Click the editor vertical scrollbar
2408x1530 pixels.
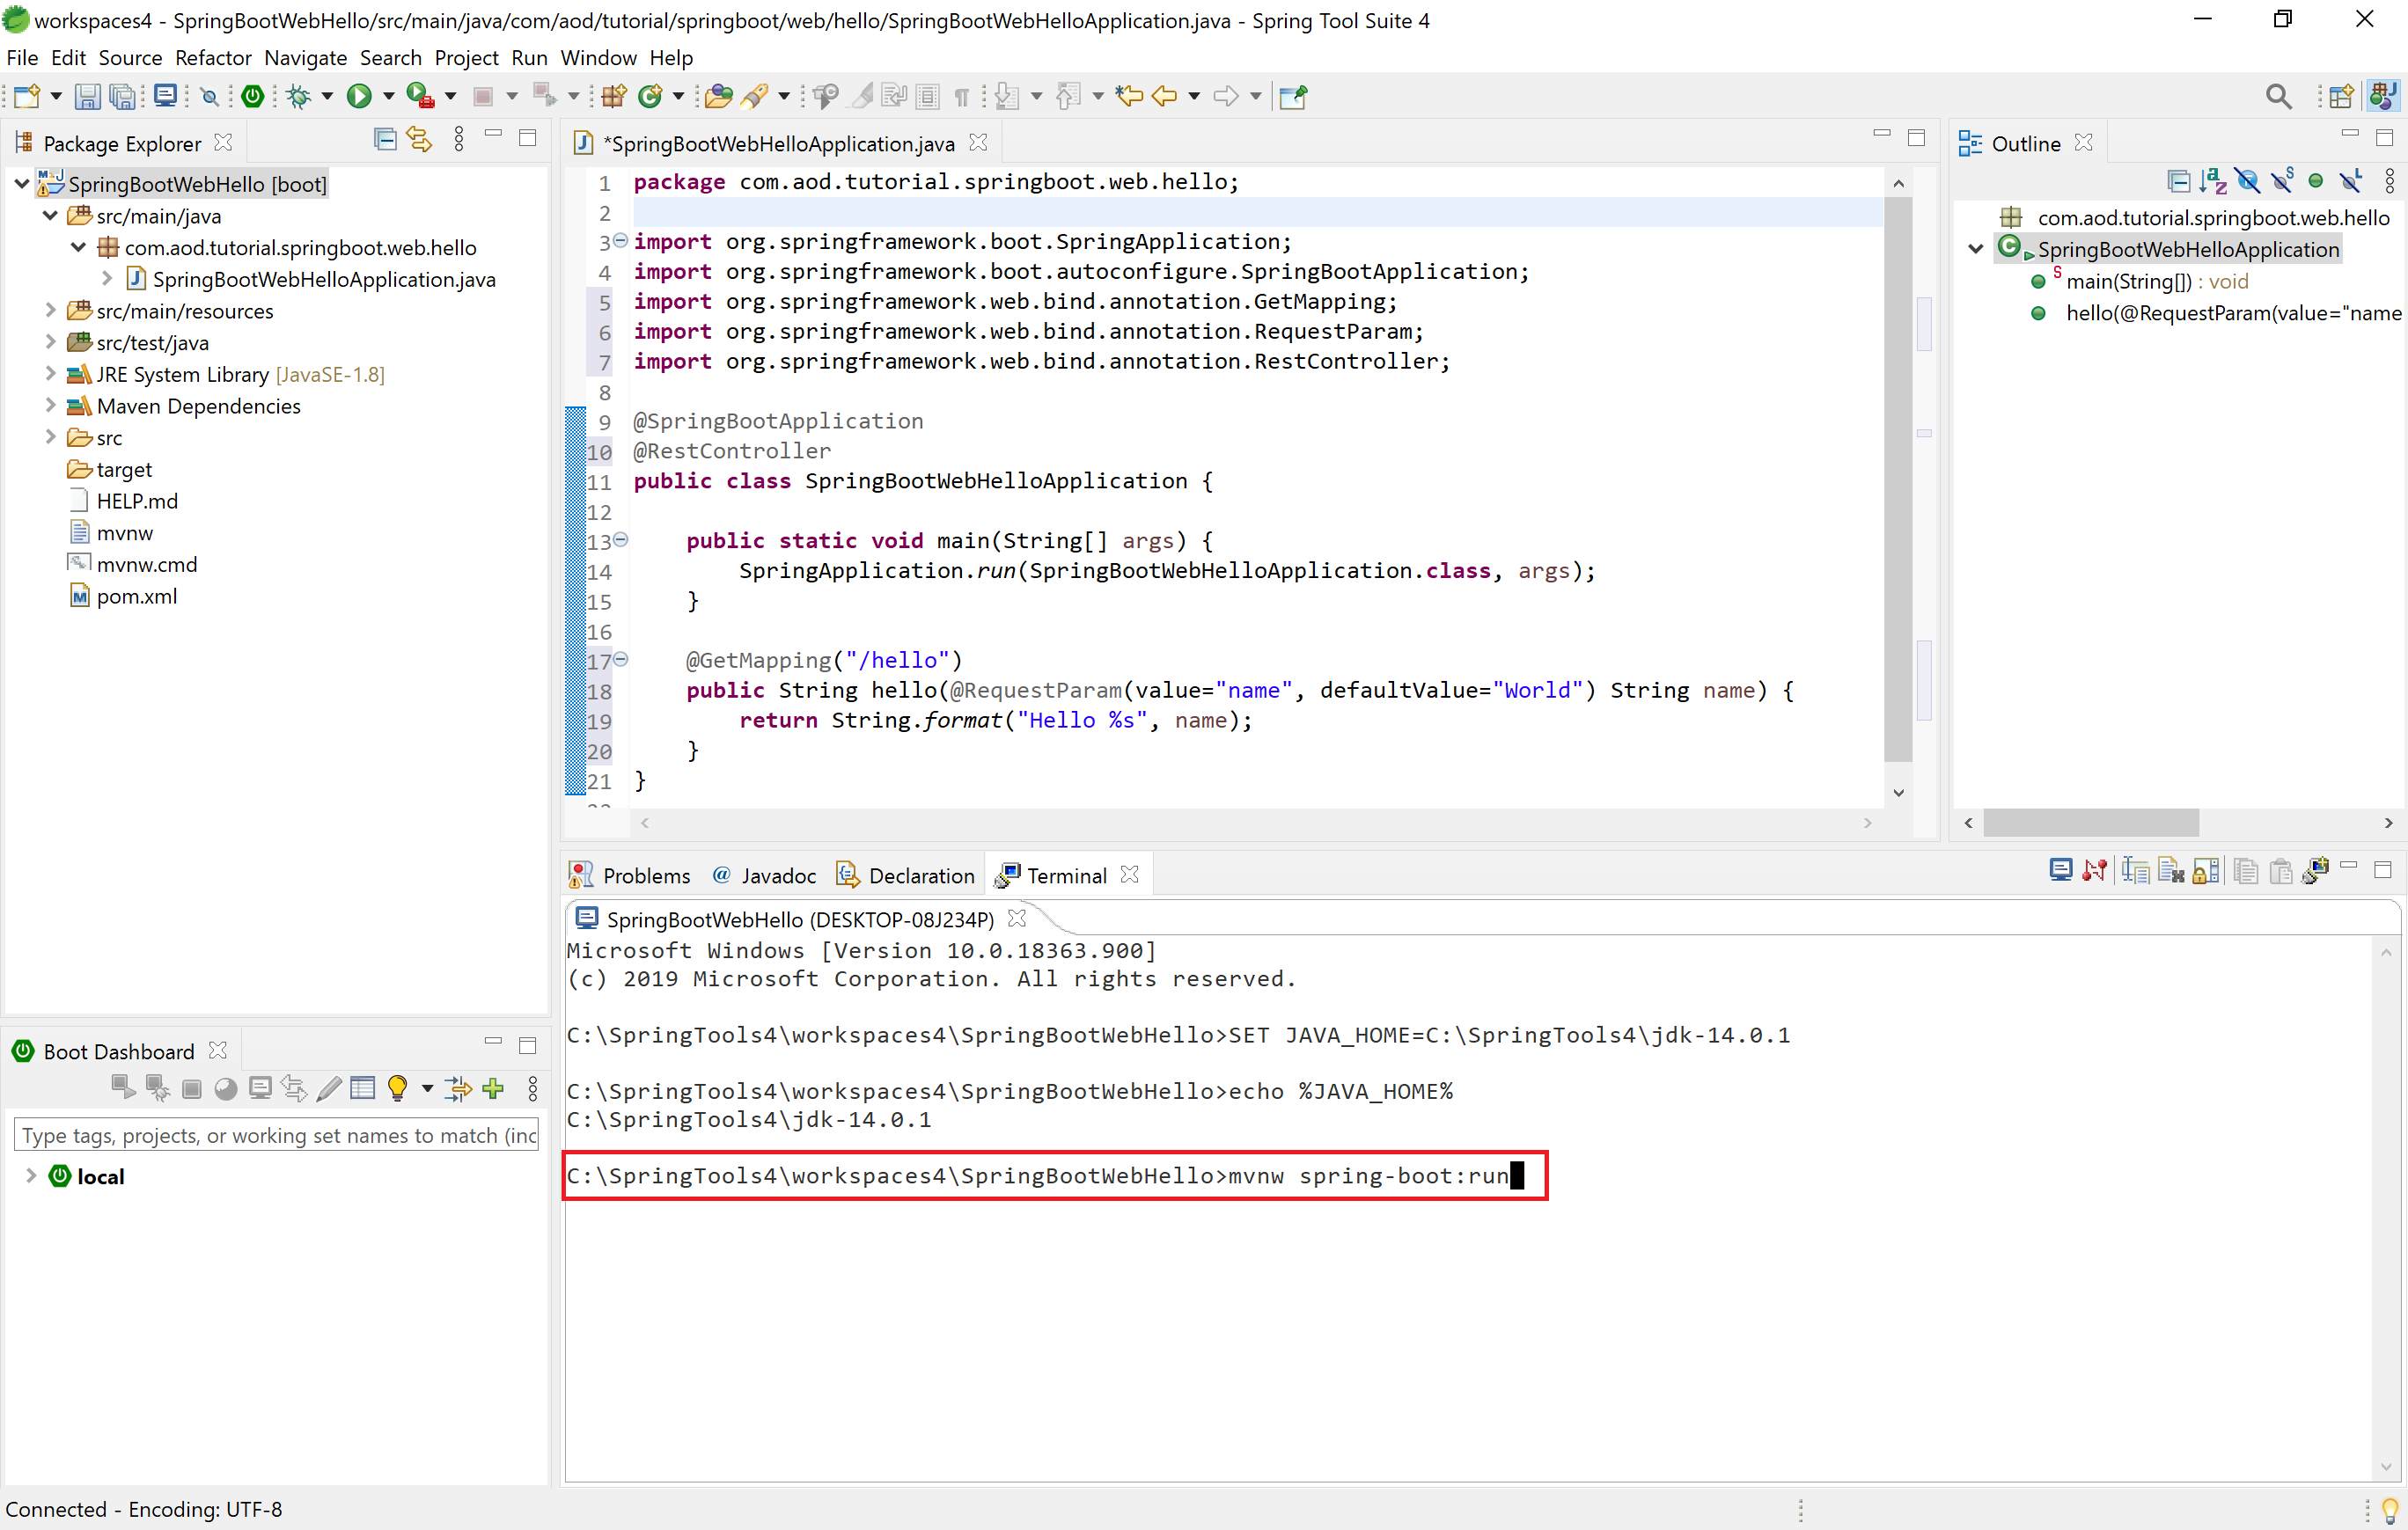point(1897,478)
